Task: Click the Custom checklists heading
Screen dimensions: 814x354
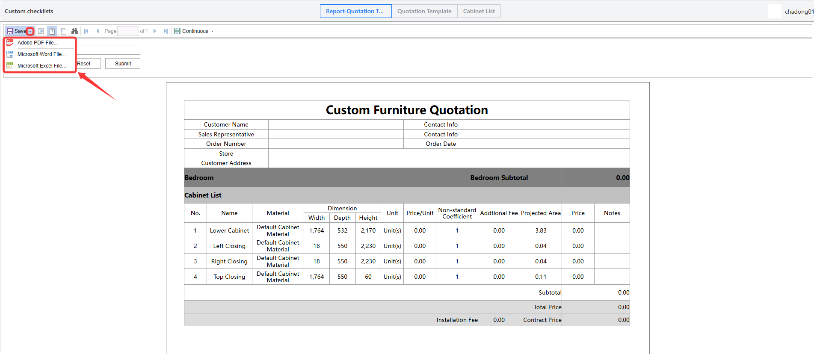Action: point(29,11)
